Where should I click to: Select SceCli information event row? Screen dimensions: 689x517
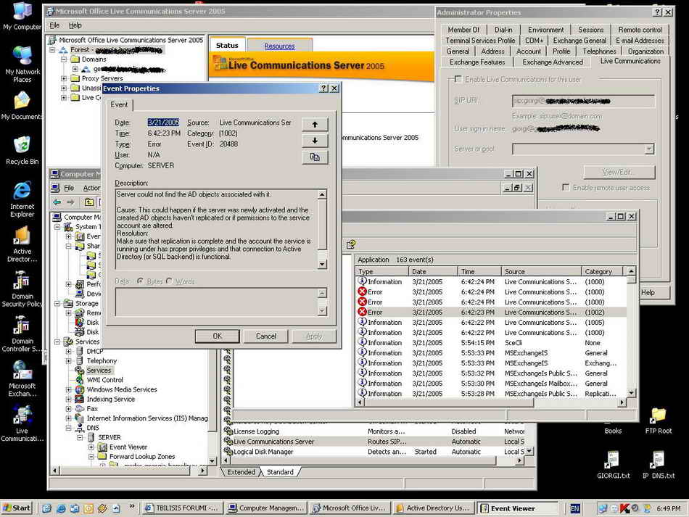(x=491, y=343)
